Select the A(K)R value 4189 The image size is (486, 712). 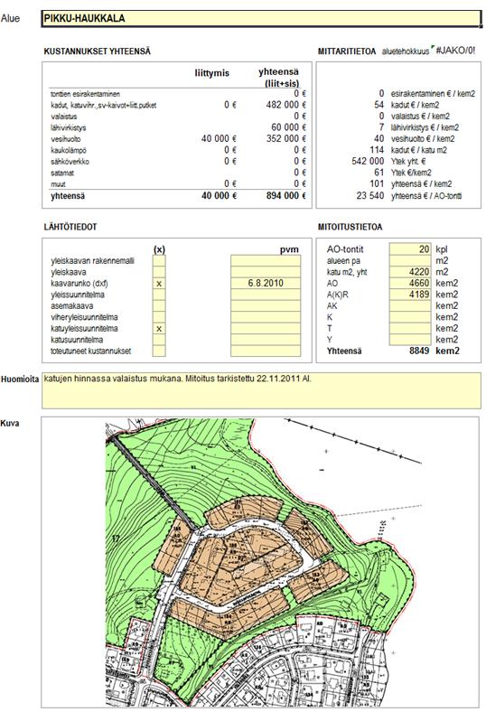[x=410, y=295]
